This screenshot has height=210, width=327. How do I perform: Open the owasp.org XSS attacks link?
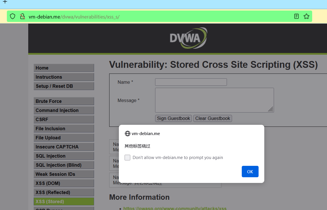tap(175, 208)
